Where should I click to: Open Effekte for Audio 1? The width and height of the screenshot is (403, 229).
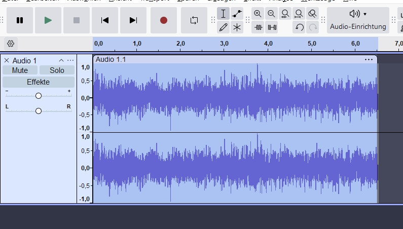pos(38,82)
